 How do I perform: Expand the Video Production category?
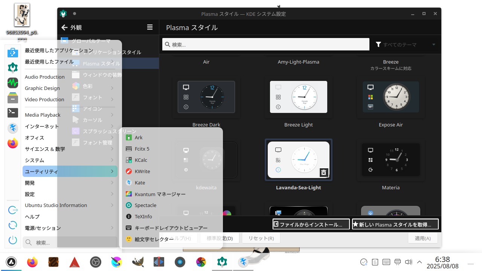click(x=70, y=99)
